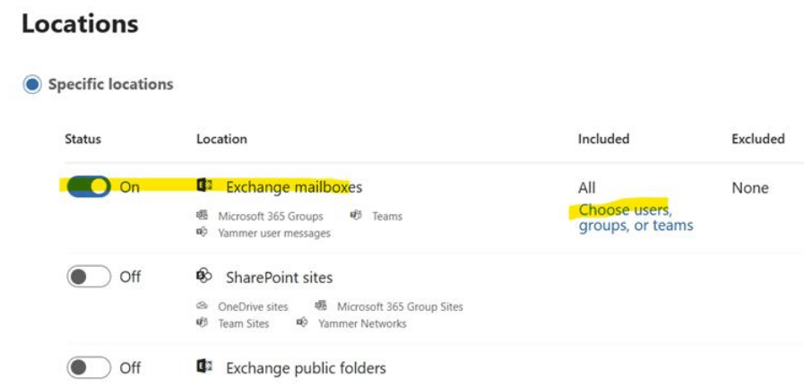Click the Team Sites icon

tap(202, 323)
